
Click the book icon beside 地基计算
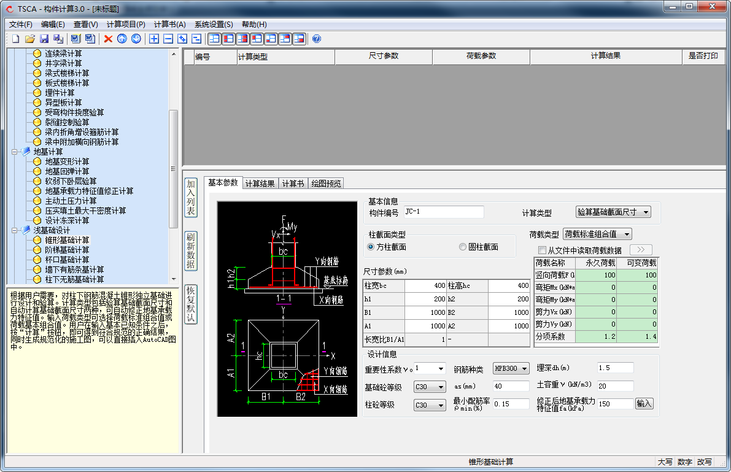coord(26,152)
